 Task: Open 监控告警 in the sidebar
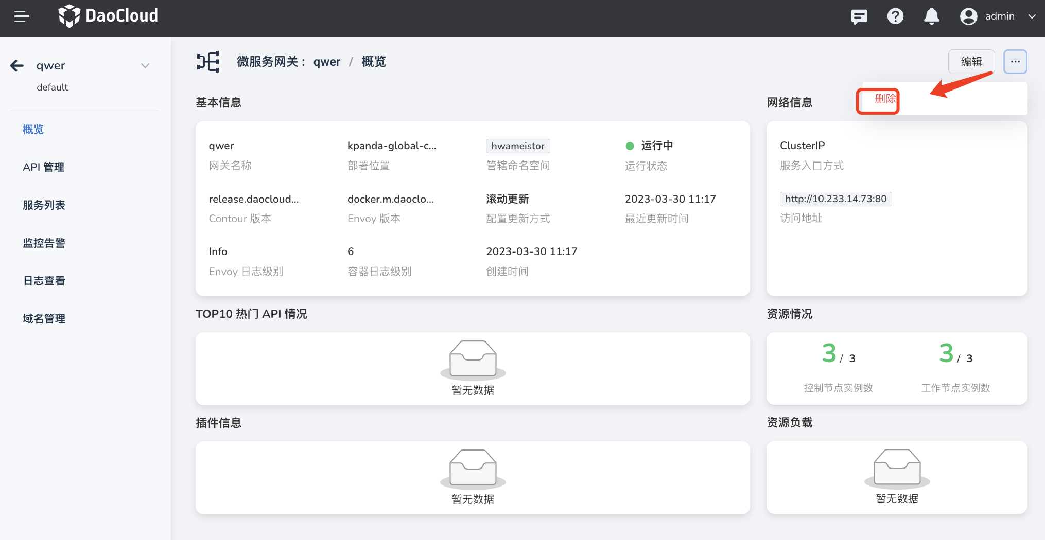click(44, 243)
